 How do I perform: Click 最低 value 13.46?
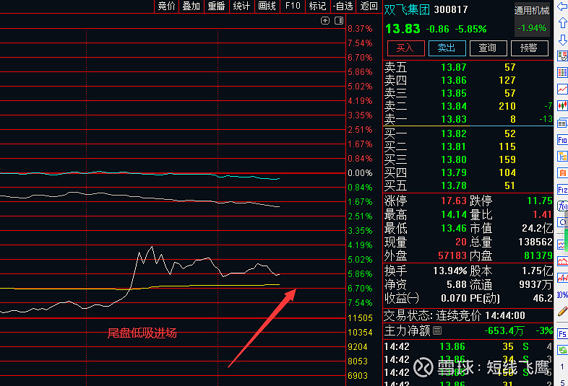coord(454,228)
